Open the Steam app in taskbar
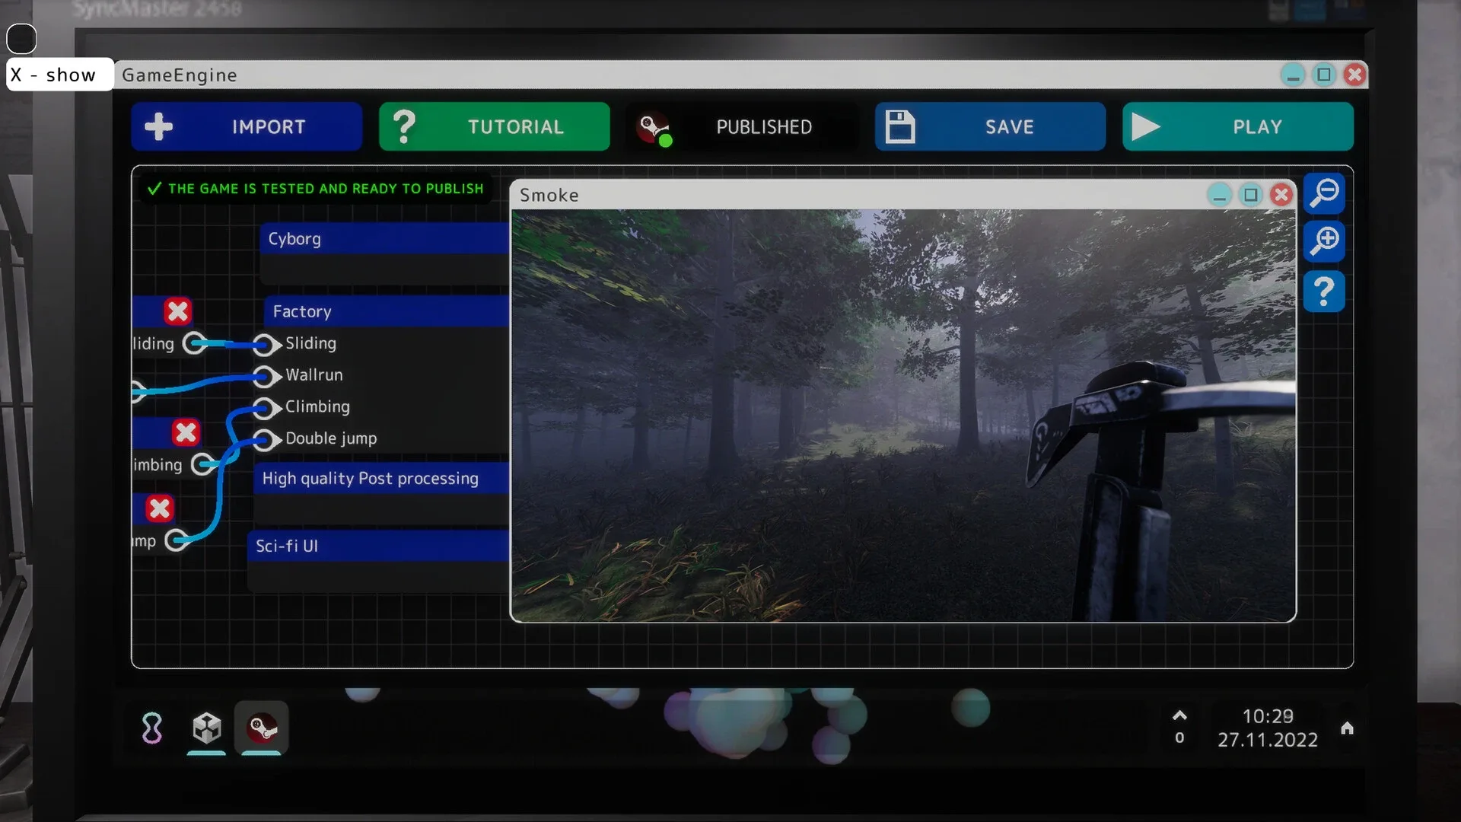 262,728
